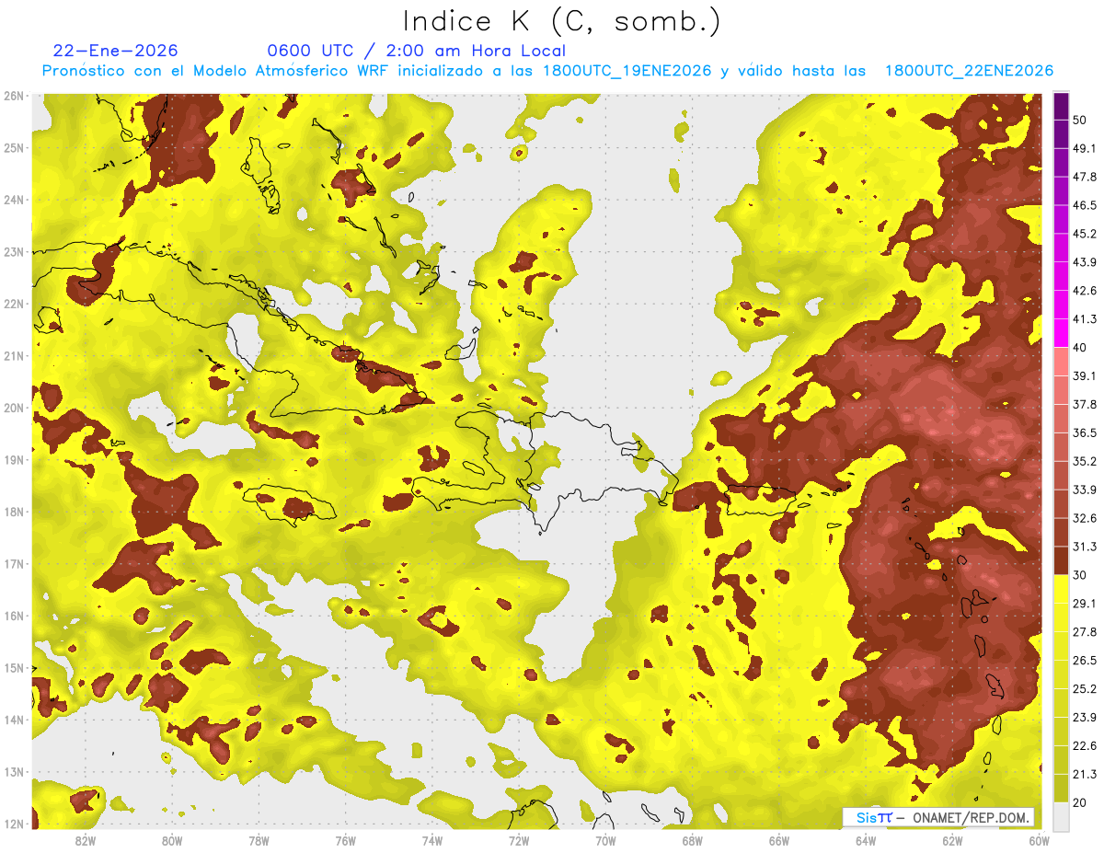The height and width of the screenshot is (853, 1104).
Task: Click the "82W" longitude label
Action: pos(86,840)
